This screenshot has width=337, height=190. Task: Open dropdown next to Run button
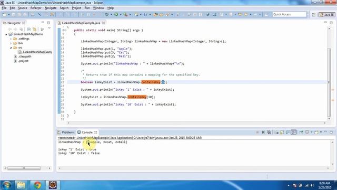[x=121, y=14]
